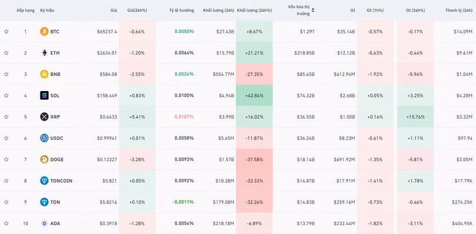
Task: Click the Khối lượng (24h) header
Action: coord(219,11)
